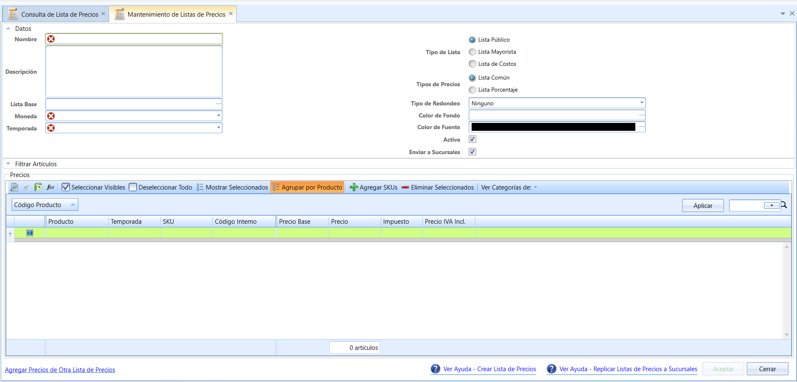Viewport: 797px width, 382px height.
Task: Open the Moneda dropdown
Action: 218,116
